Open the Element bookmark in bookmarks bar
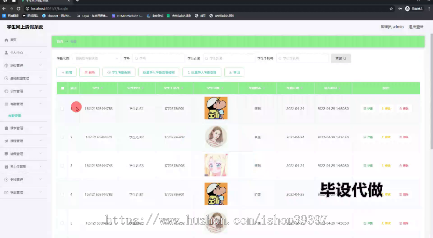The image size is (433, 238). (57, 16)
